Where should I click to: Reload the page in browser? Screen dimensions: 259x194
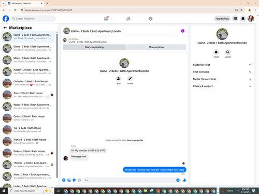(15, 10)
